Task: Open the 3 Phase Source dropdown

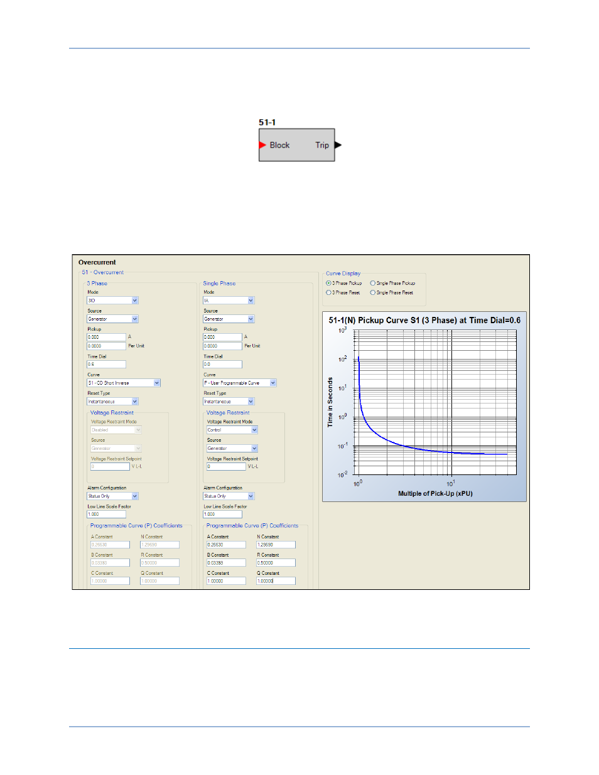Action: [112, 319]
